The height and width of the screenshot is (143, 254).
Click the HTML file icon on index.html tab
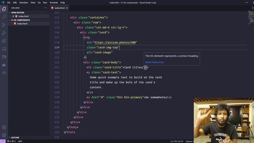pyautogui.click(x=52, y=8)
